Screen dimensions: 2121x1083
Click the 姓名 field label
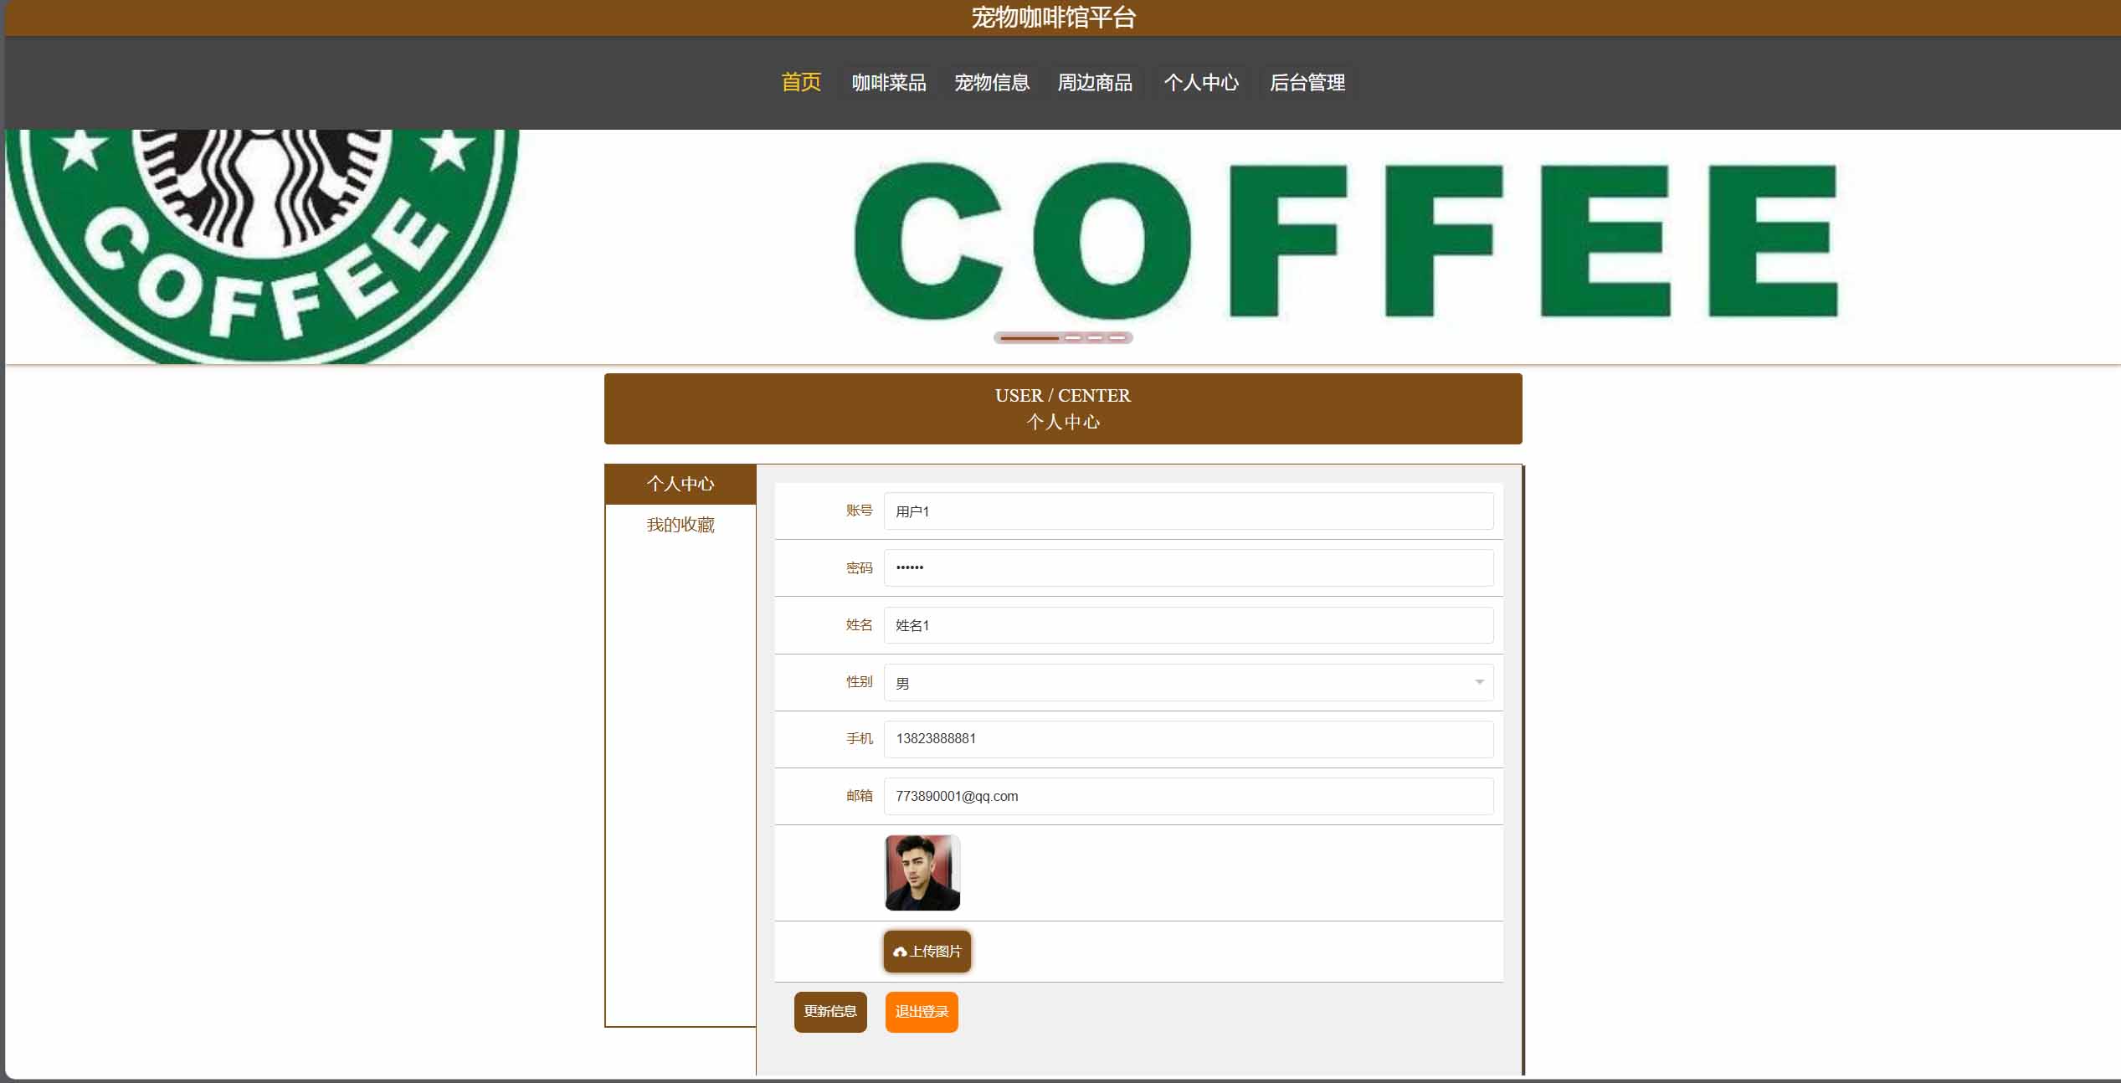click(x=859, y=624)
